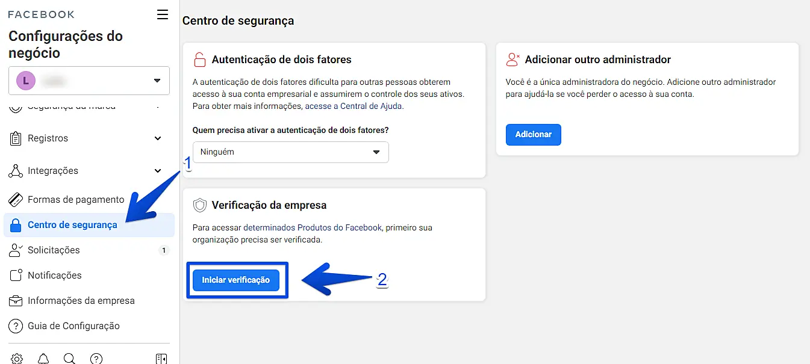Open Guia de Configuração
The width and height of the screenshot is (810, 364).
click(73, 326)
